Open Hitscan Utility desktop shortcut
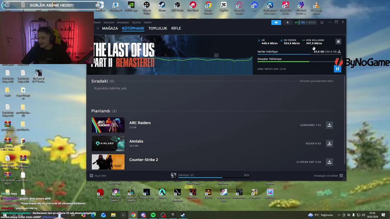The width and height of the screenshot is (390, 219). (147, 8)
